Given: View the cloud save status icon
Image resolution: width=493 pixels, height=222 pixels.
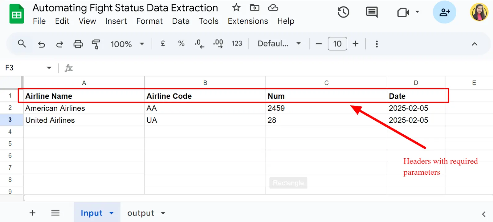Looking at the screenshot, I should 273,7.
